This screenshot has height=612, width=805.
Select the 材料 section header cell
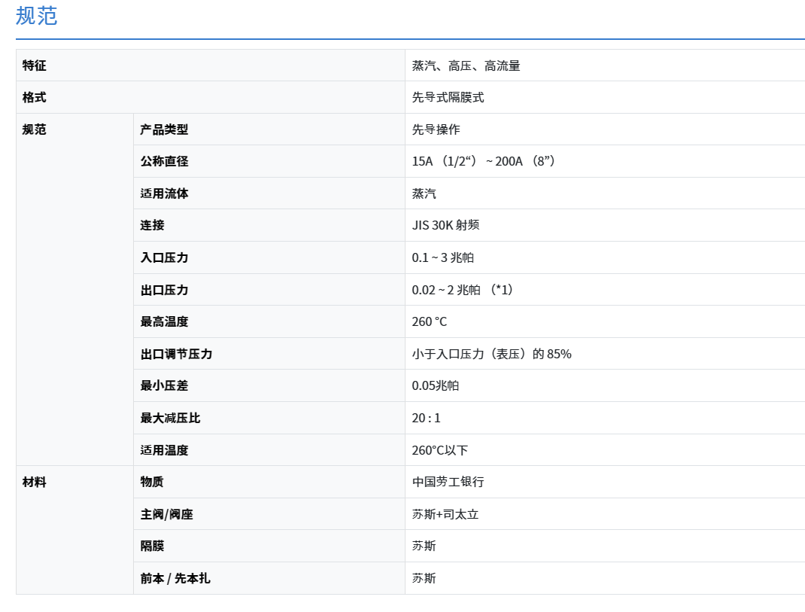[35, 482]
